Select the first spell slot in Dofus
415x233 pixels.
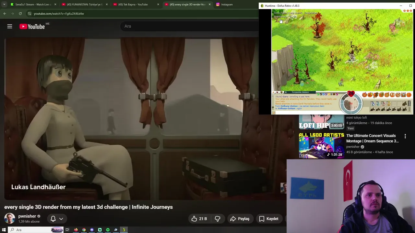click(373, 104)
